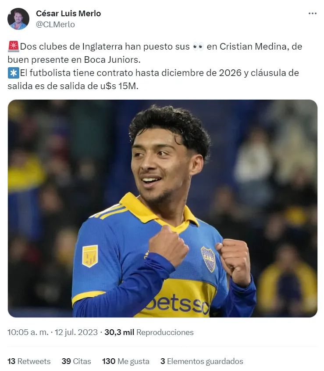Click the red siren emoji in tweet

pos(14,47)
